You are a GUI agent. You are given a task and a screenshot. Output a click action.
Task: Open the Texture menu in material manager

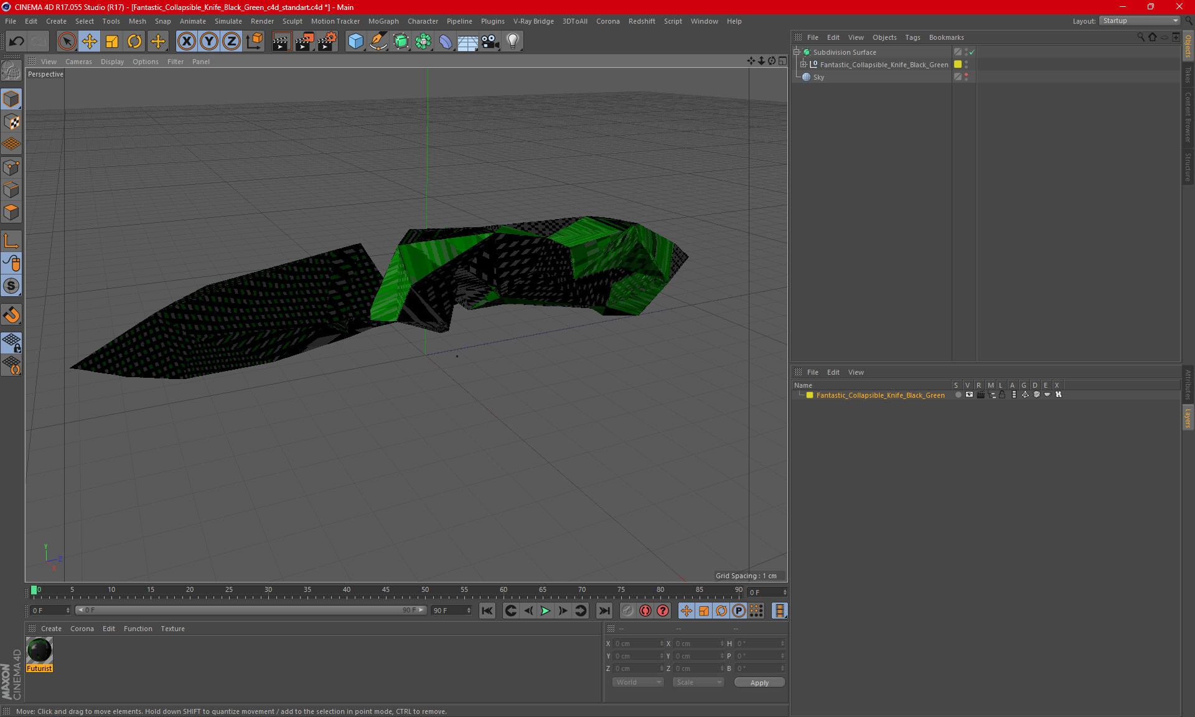pyautogui.click(x=172, y=629)
